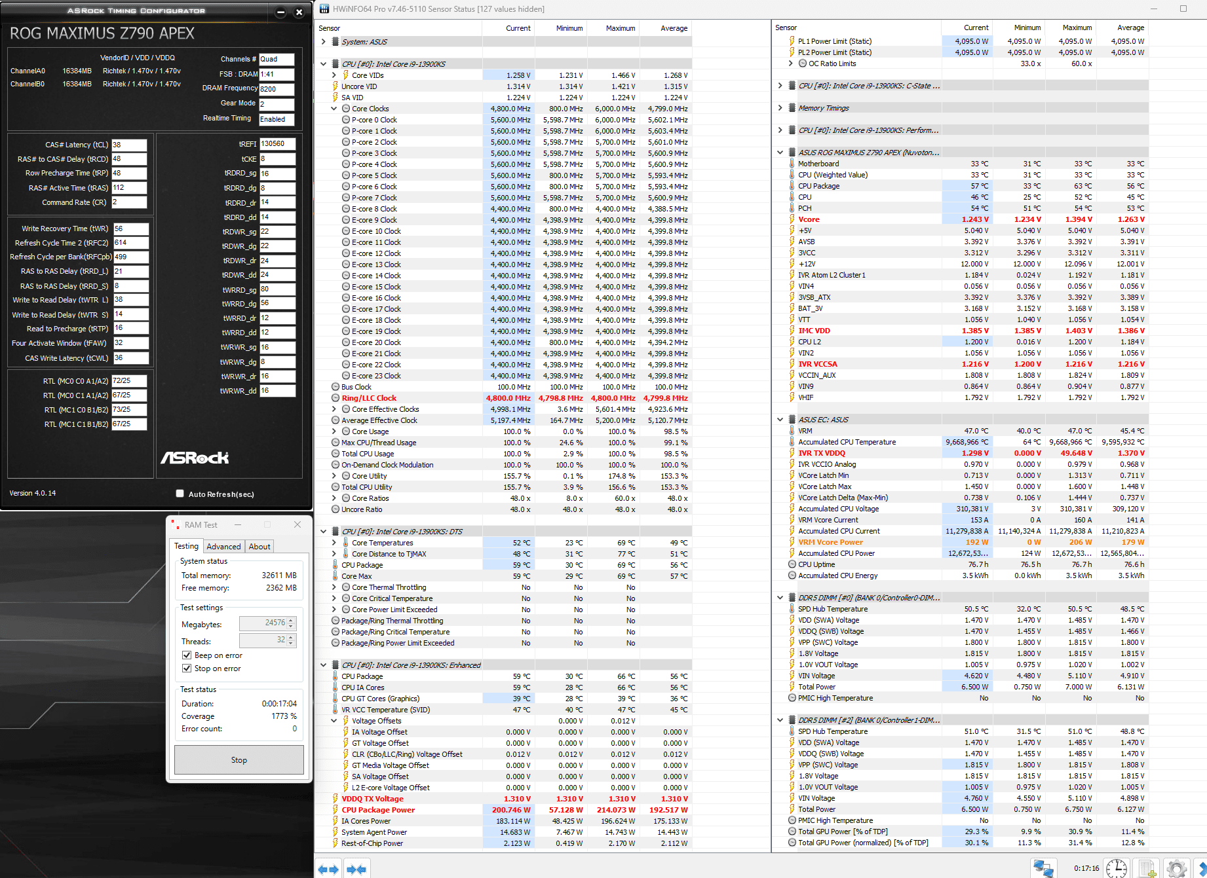Click the CAS# Latency (tCL) value field
1207x878 pixels.
coord(129,145)
